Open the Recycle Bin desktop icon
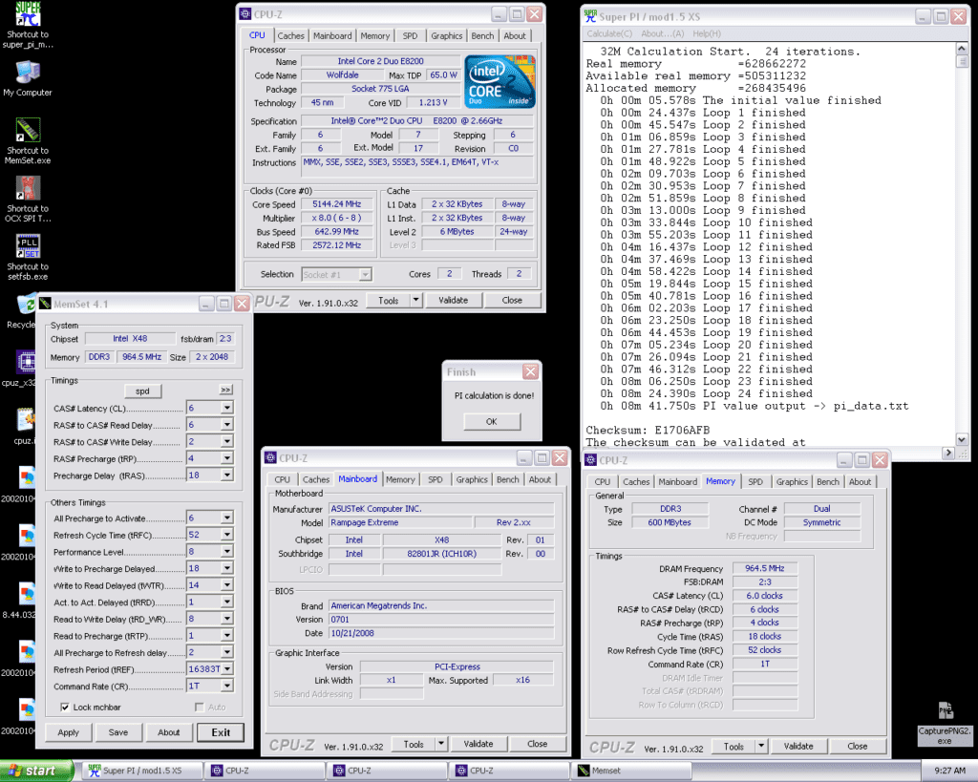This screenshot has width=978, height=782. (x=26, y=305)
